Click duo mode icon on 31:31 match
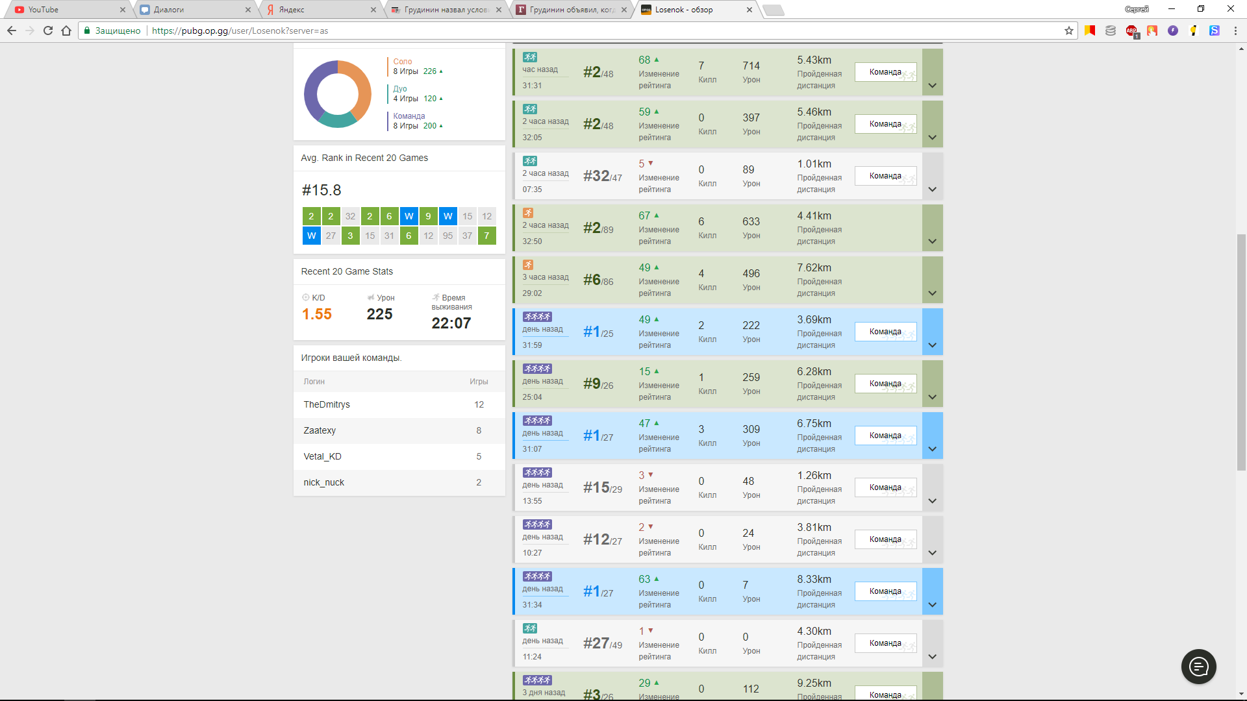Image resolution: width=1247 pixels, height=701 pixels. 530,57
